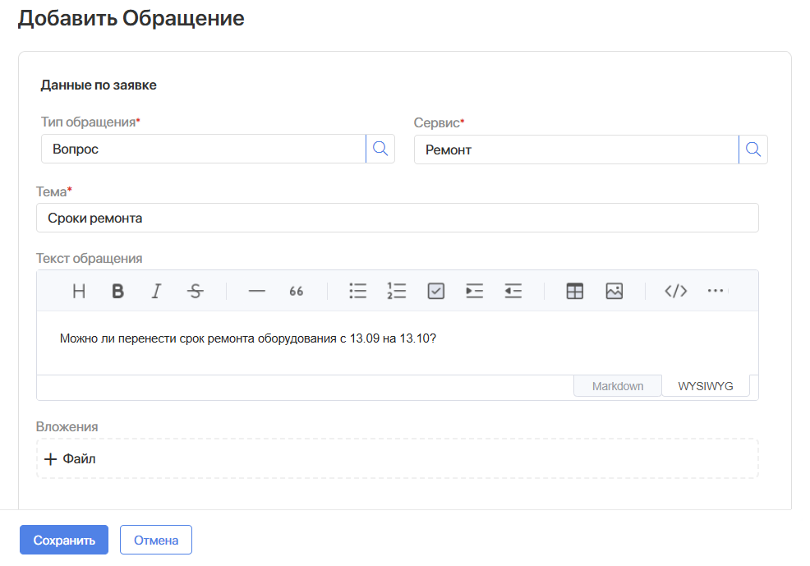810x566 pixels.
Task: Make selected text bold
Action: point(117,291)
